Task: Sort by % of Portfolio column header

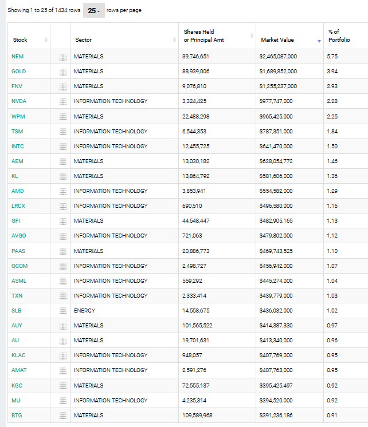Action: coord(346,35)
